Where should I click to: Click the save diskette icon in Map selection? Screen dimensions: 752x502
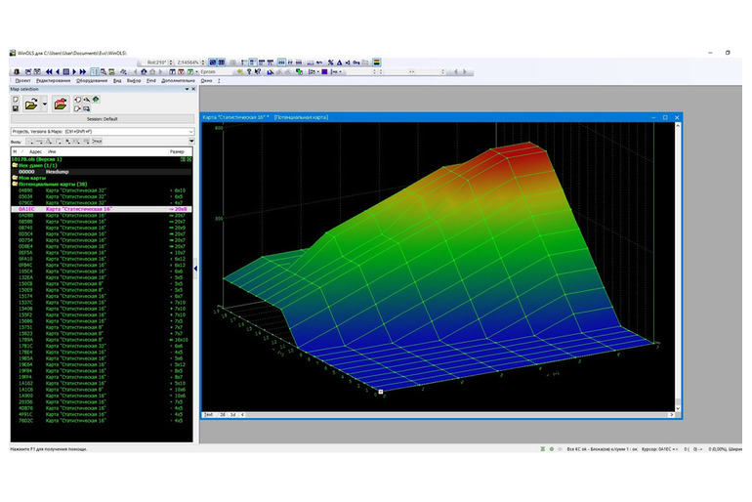click(16, 108)
